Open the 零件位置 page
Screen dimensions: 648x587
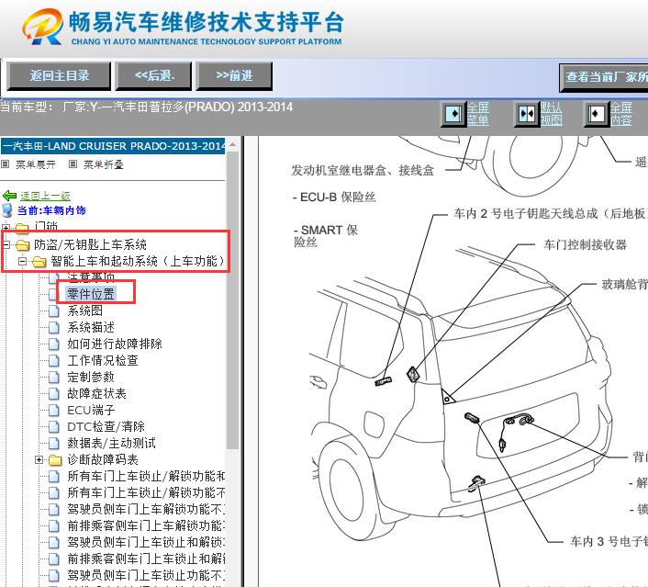91,294
